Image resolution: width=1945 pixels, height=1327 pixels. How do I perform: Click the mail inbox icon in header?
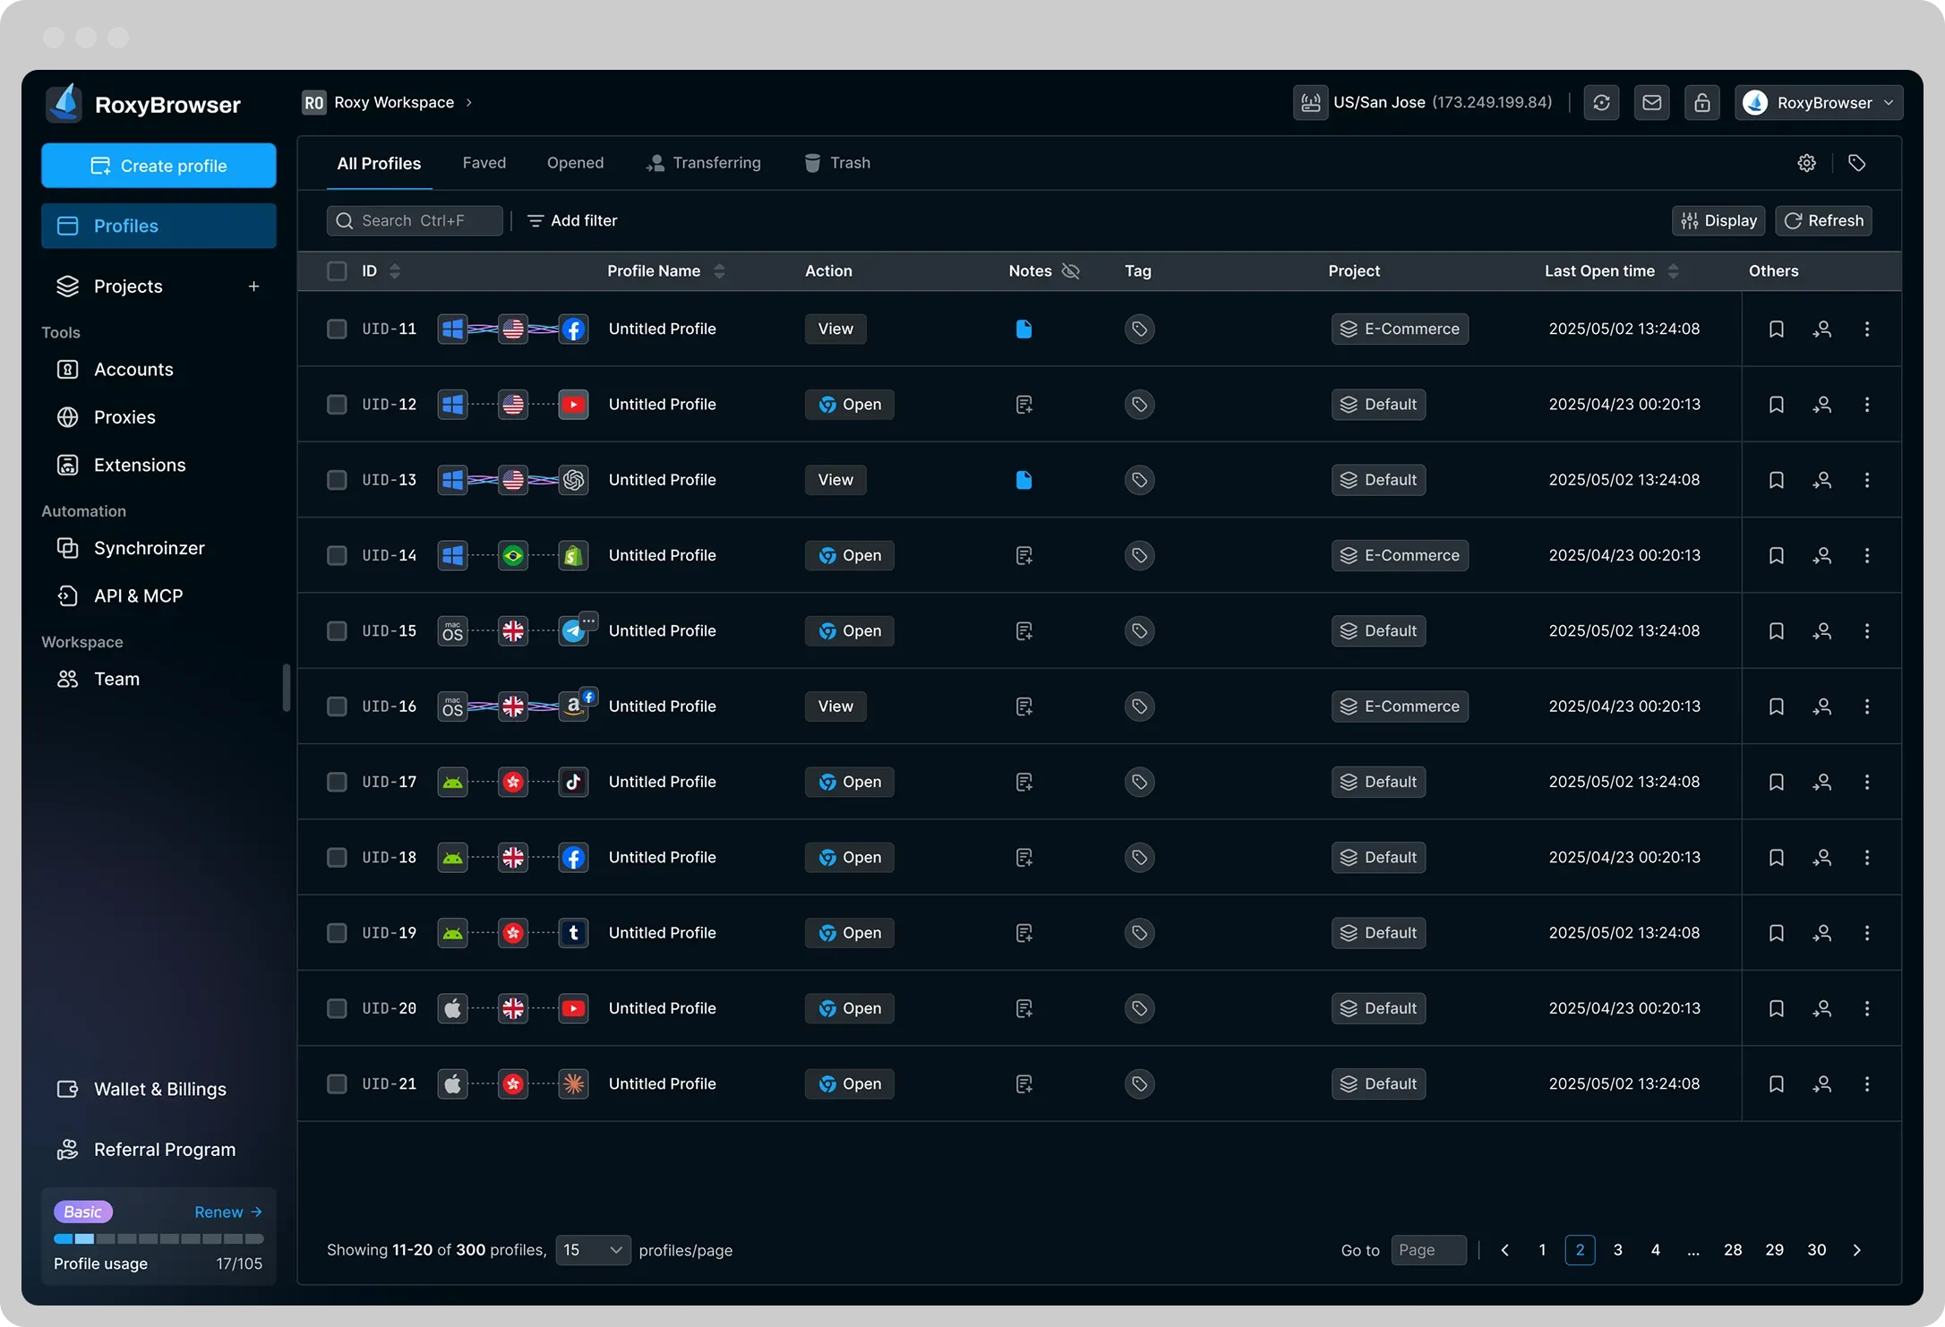(x=1651, y=103)
